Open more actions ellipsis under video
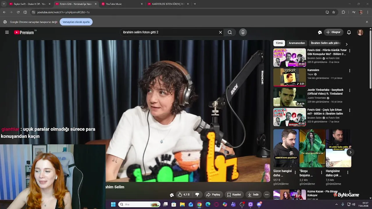 pyautogui.click(x=267, y=194)
